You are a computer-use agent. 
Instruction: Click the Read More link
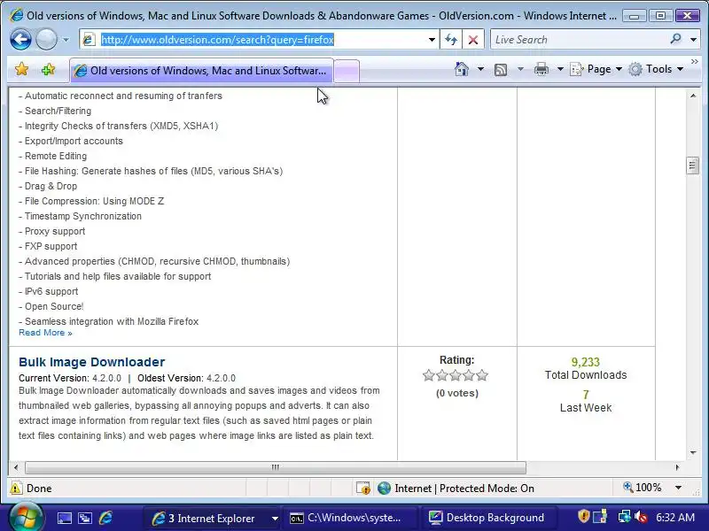45,333
